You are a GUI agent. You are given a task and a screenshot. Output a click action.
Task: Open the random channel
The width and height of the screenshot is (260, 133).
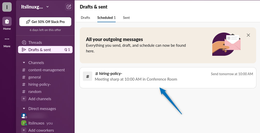click(x=35, y=92)
